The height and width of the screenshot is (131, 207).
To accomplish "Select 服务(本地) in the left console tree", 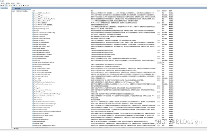I will coord(5,8).
